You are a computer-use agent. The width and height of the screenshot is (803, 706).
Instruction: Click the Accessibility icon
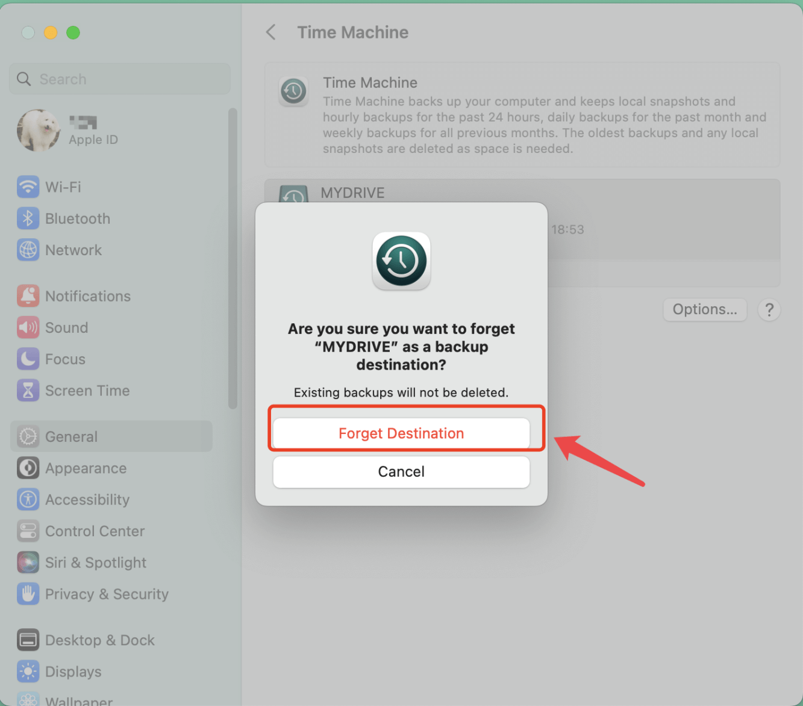(x=28, y=500)
